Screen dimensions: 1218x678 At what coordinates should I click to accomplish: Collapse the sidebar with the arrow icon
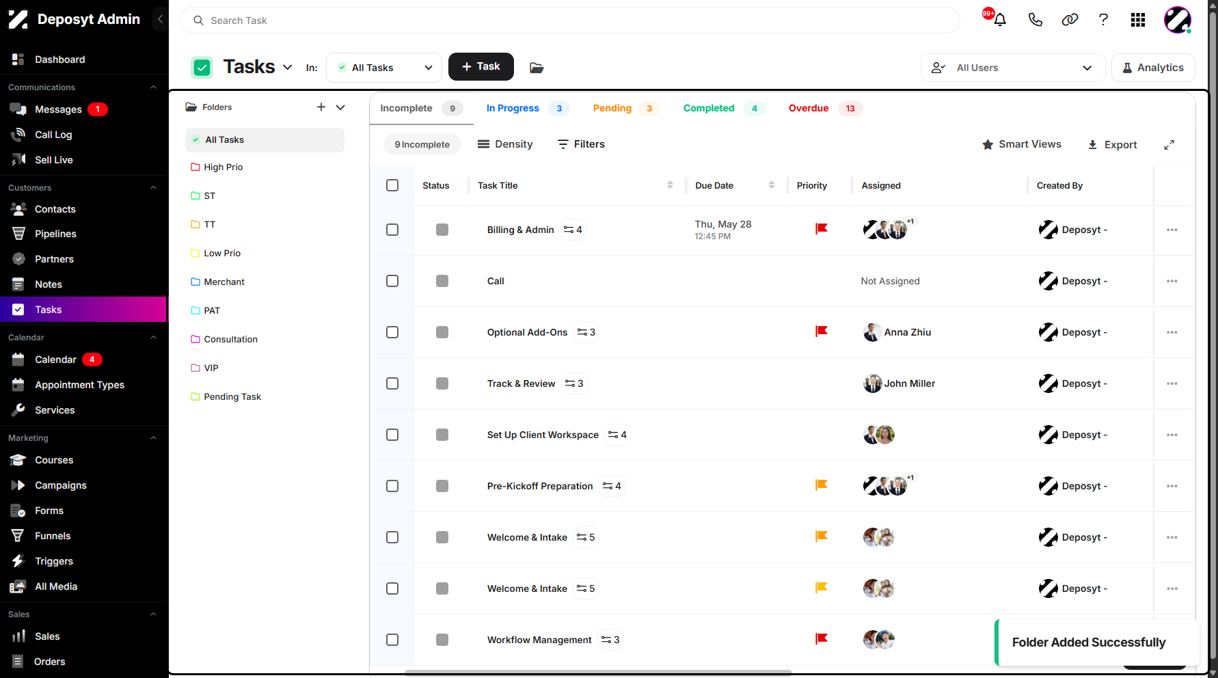tap(160, 19)
